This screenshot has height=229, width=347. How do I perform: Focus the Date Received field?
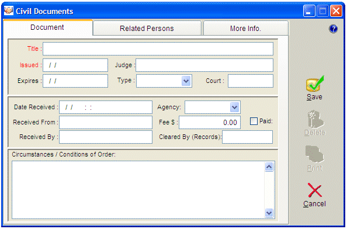[106, 107]
